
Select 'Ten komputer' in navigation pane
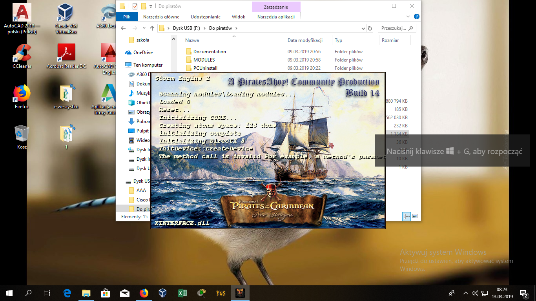[148, 65]
